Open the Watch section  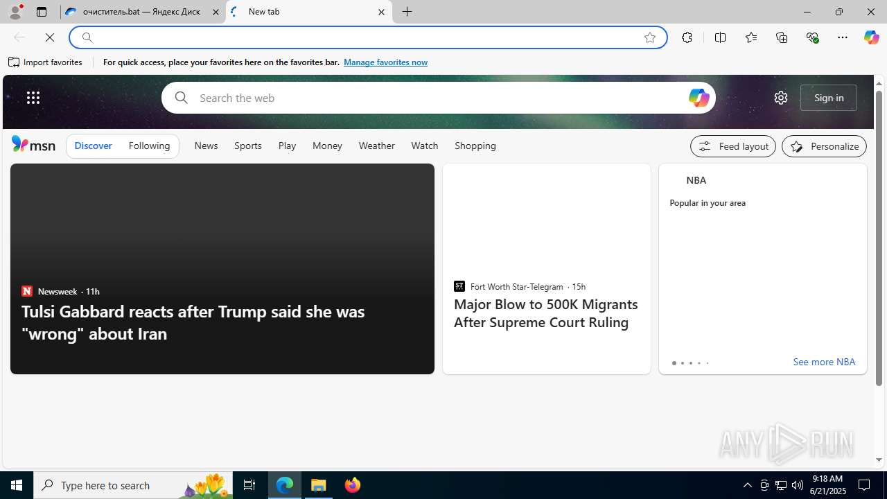(425, 146)
